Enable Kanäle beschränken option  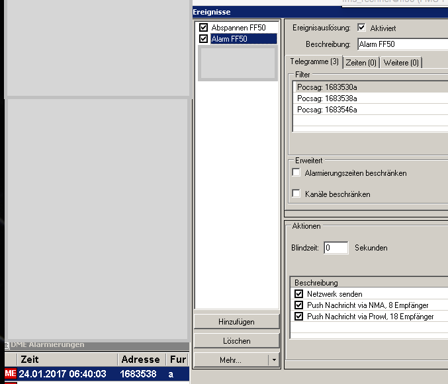tap(296, 194)
